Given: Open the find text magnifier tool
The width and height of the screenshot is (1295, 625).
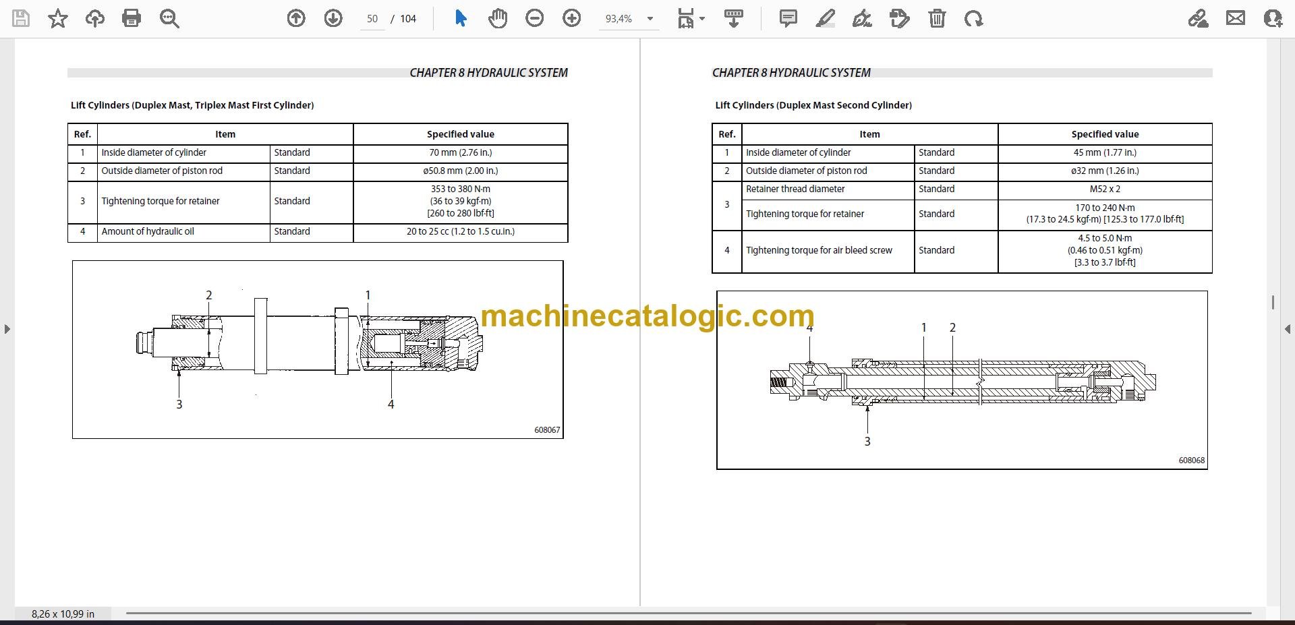Looking at the screenshot, I should 169,18.
